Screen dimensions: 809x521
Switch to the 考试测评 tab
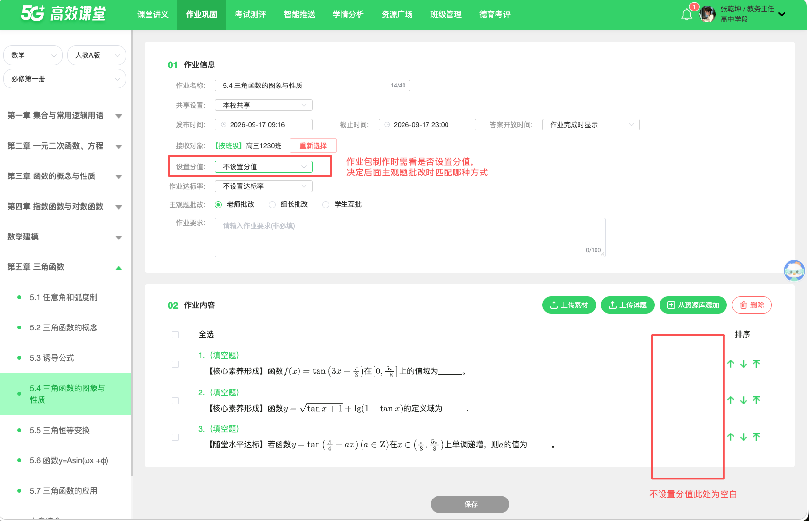pyautogui.click(x=251, y=15)
